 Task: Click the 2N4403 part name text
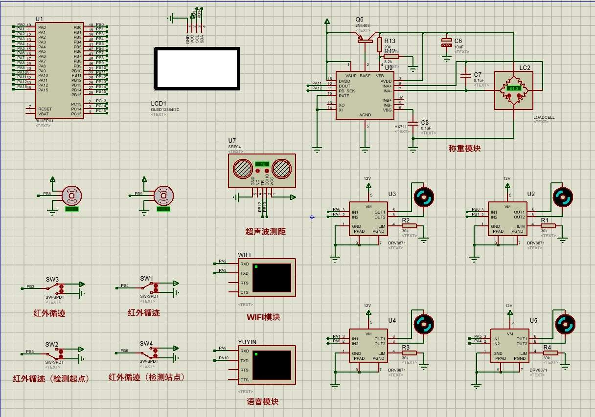[x=363, y=25]
